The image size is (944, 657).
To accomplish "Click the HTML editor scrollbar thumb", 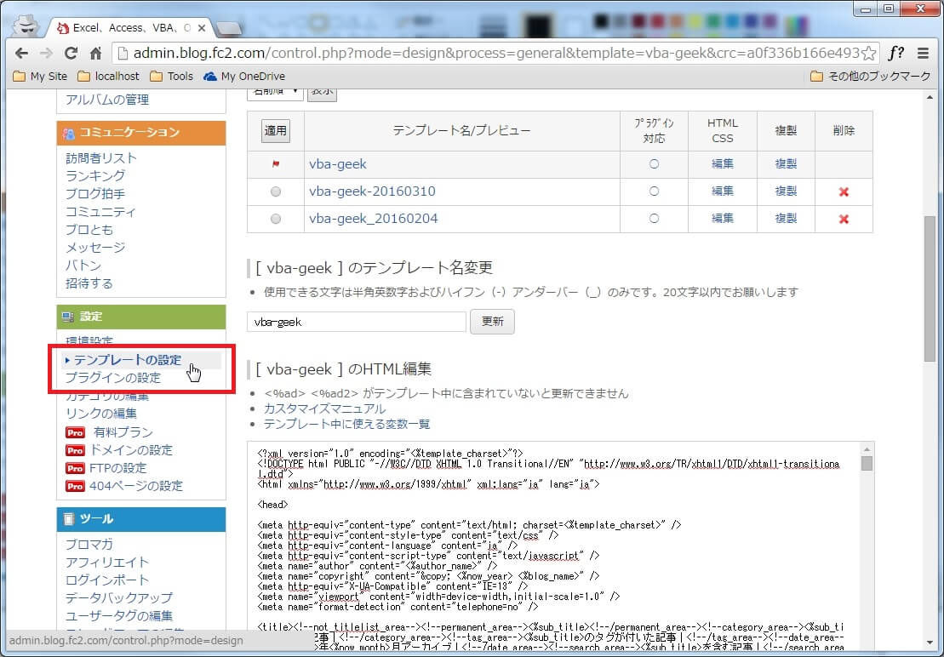I will pos(867,464).
